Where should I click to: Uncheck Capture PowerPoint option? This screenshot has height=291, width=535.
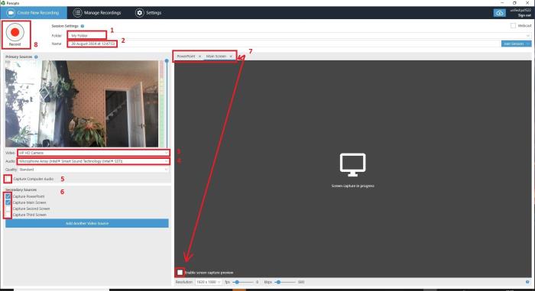[8, 196]
